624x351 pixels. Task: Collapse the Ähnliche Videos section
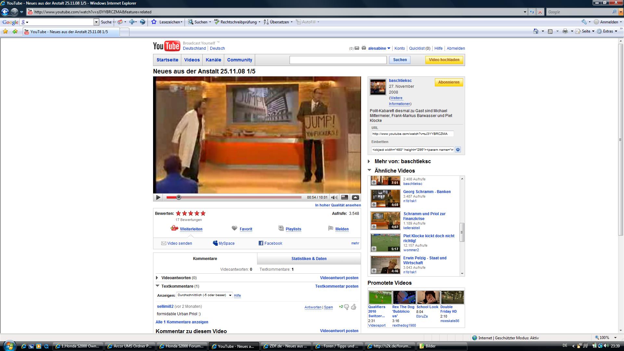tap(370, 170)
